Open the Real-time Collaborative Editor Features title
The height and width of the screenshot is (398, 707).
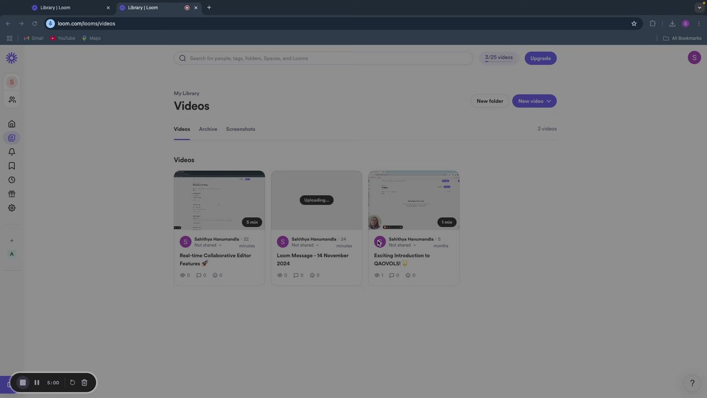[x=215, y=259]
